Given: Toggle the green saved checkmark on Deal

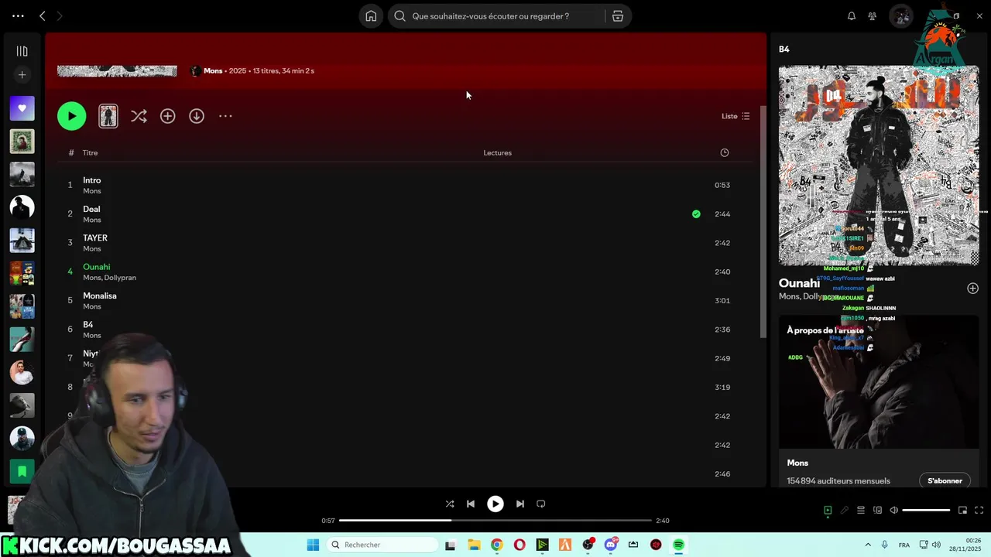Looking at the screenshot, I should click(x=696, y=214).
